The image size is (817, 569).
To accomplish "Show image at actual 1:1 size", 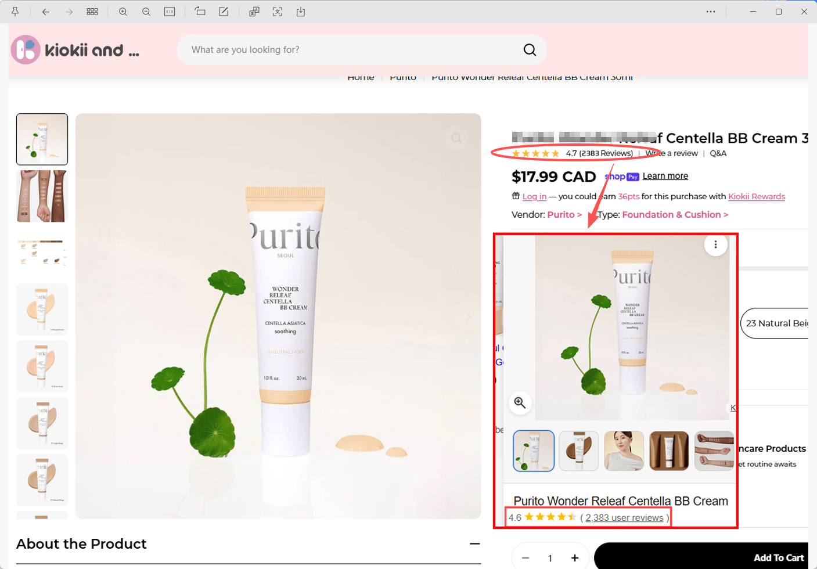I will tap(170, 12).
